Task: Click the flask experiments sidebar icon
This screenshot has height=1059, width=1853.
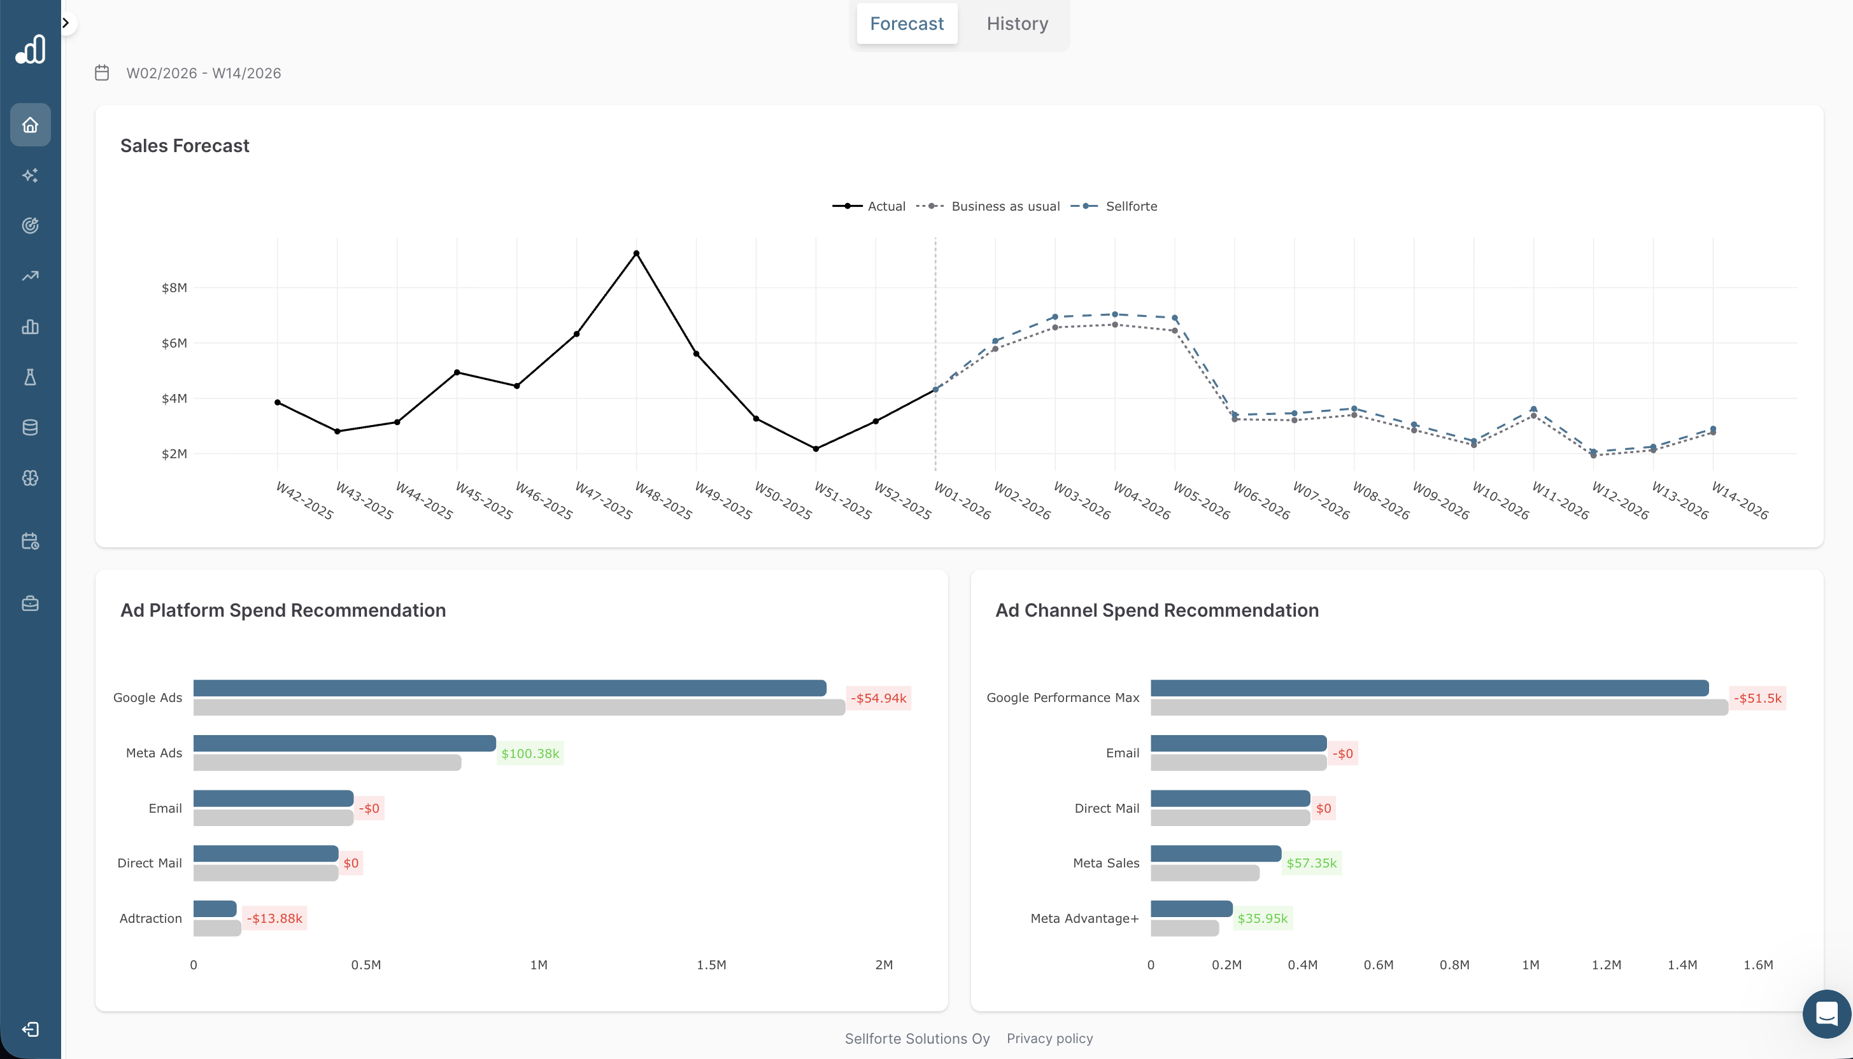Action: tap(30, 377)
